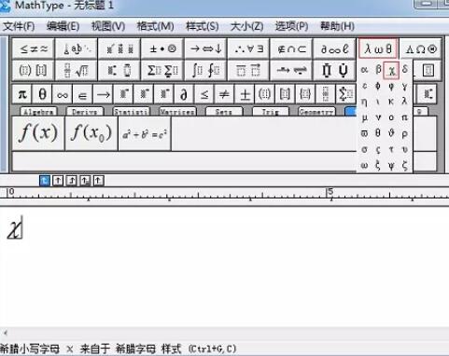Insert less-than-or-equal symbol from small bar

(x=204, y=94)
